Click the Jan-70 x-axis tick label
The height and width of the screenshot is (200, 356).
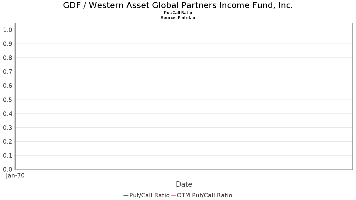coord(15,175)
